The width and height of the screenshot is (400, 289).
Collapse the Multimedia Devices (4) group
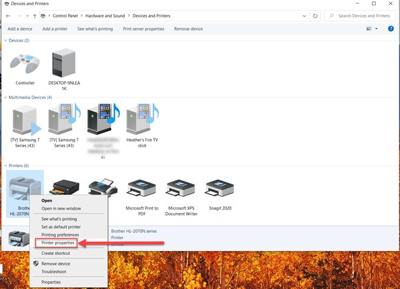(6, 97)
